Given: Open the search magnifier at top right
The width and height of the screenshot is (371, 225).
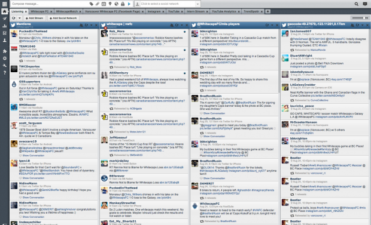Looking at the screenshot, I should point(356,4).
